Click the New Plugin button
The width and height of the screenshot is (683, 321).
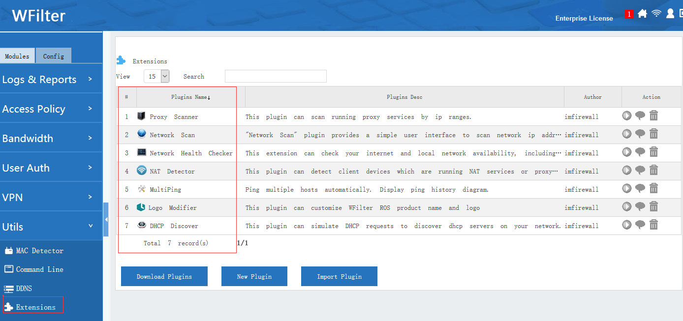click(x=254, y=276)
